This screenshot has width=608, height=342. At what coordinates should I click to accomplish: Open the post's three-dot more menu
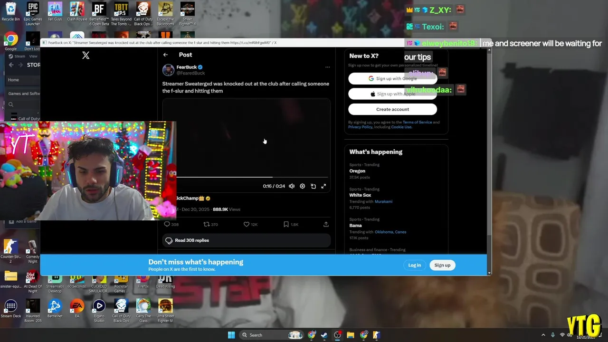(327, 67)
